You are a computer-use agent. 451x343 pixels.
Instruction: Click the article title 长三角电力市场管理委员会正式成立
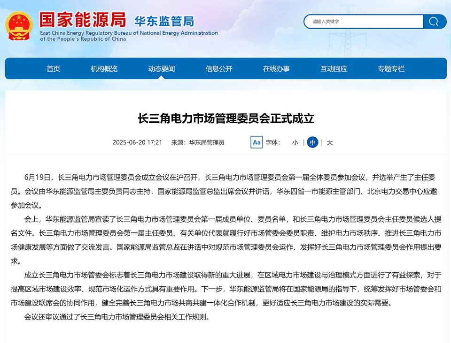tap(226, 119)
